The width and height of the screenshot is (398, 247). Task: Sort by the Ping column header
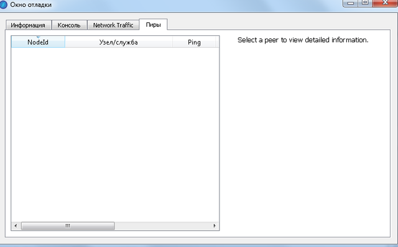coord(194,42)
